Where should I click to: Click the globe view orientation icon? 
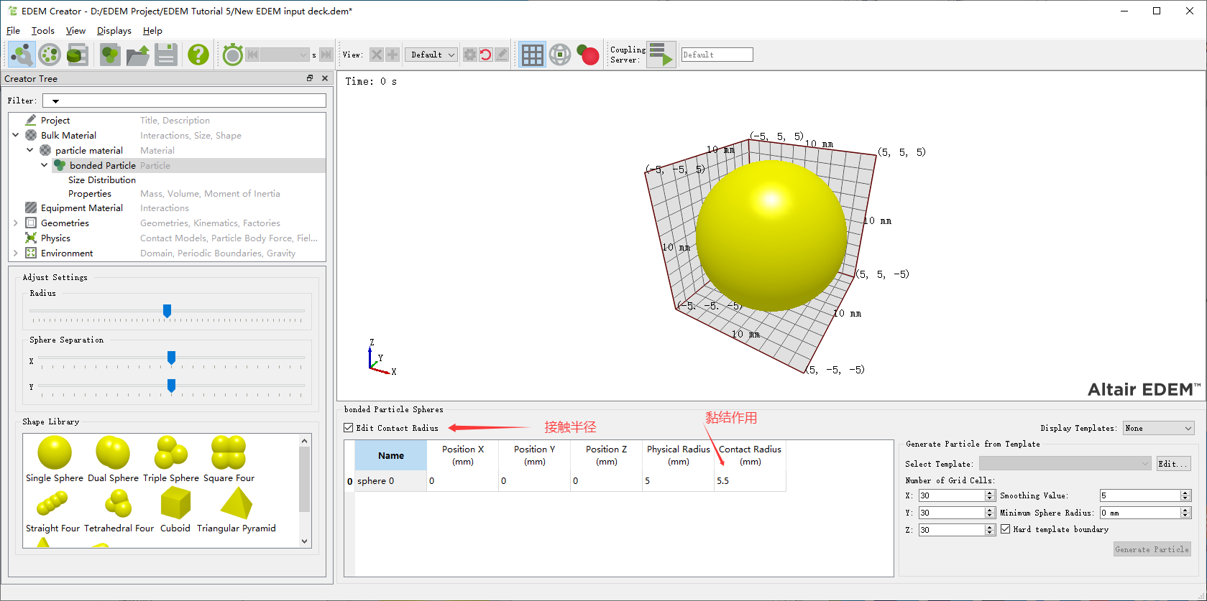pos(560,55)
